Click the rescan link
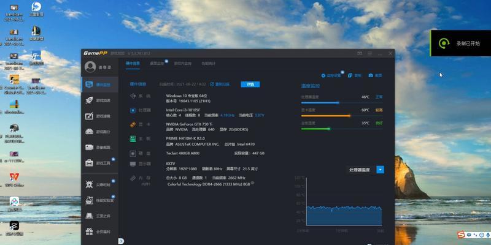The image size is (491, 245). (220, 84)
